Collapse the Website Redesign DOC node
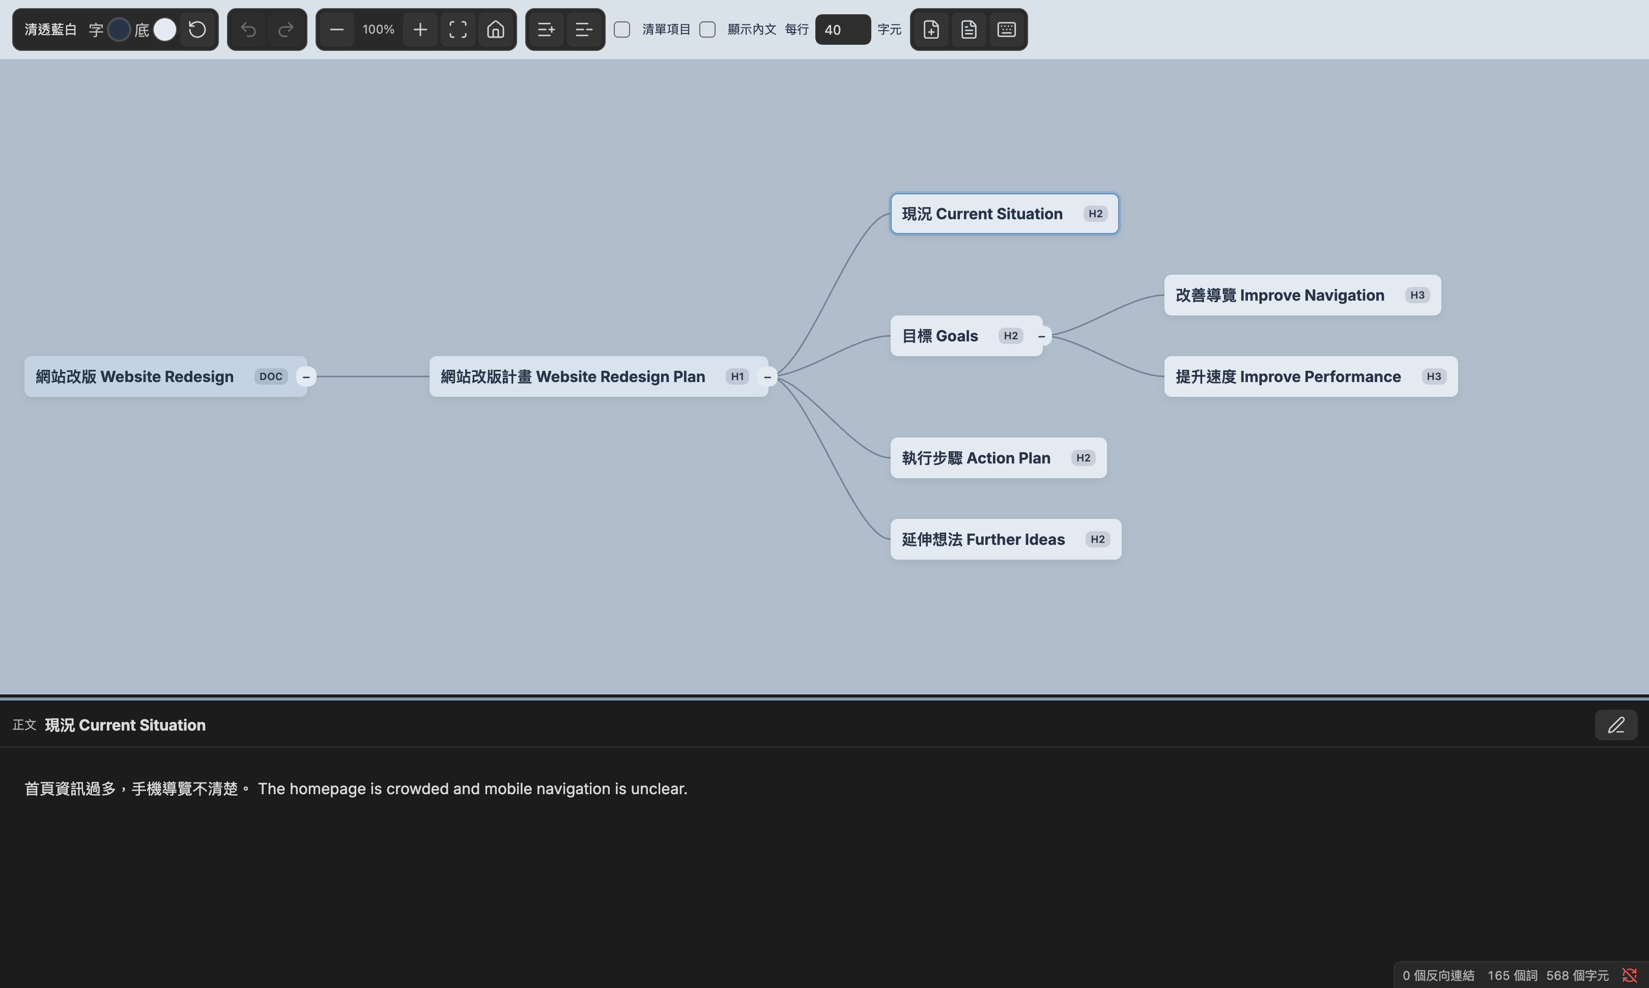This screenshot has height=988, width=1649. (x=306, y=376)
